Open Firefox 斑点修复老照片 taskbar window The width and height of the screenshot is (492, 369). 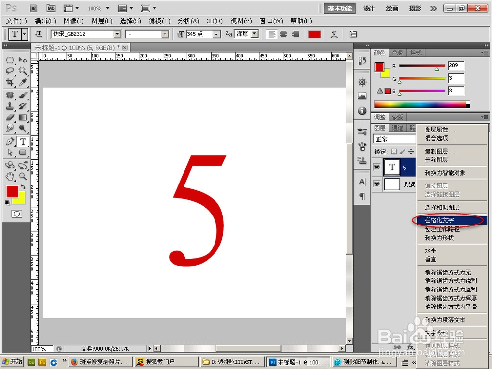101,362
